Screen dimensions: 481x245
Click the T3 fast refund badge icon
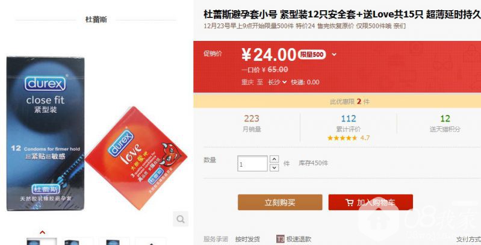click(280, 239)
